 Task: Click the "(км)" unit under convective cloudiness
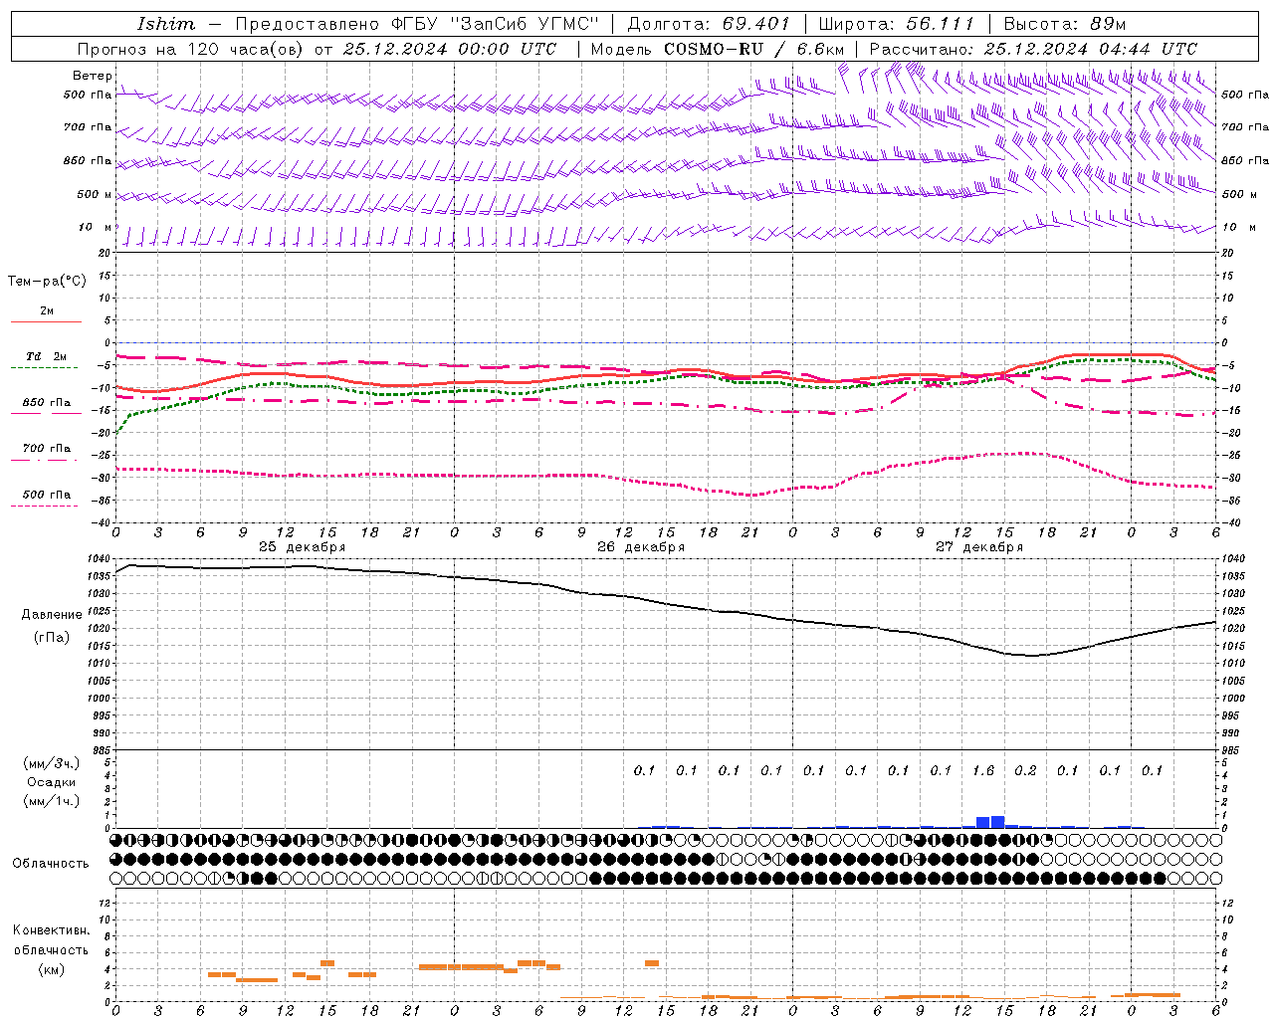[52, 969]
